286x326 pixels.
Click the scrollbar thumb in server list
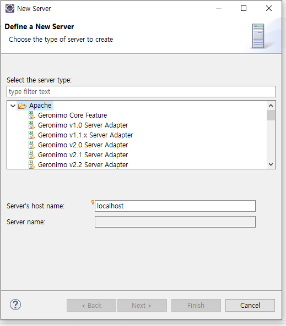click(x=271, y=115)
